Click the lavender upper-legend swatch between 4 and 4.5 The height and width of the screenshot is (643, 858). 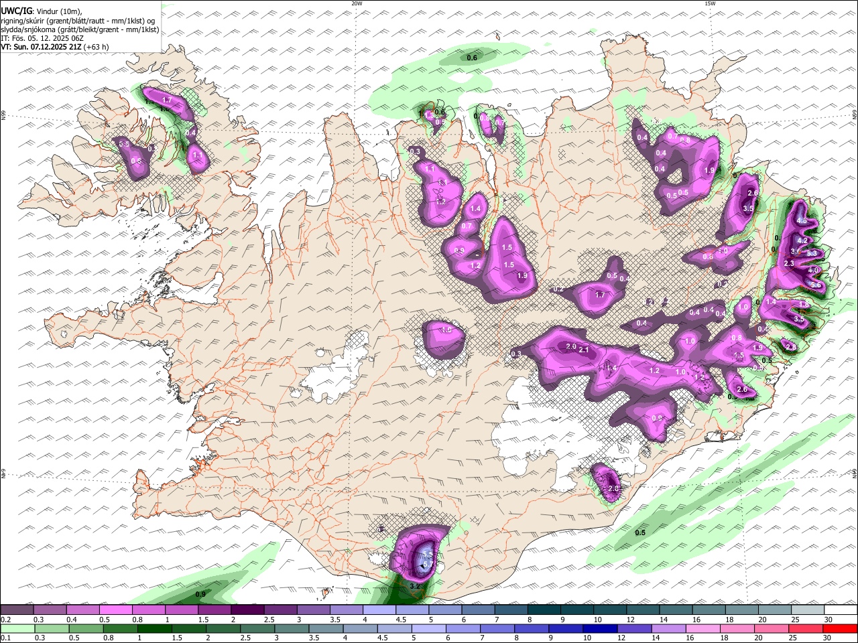[379, 610]
